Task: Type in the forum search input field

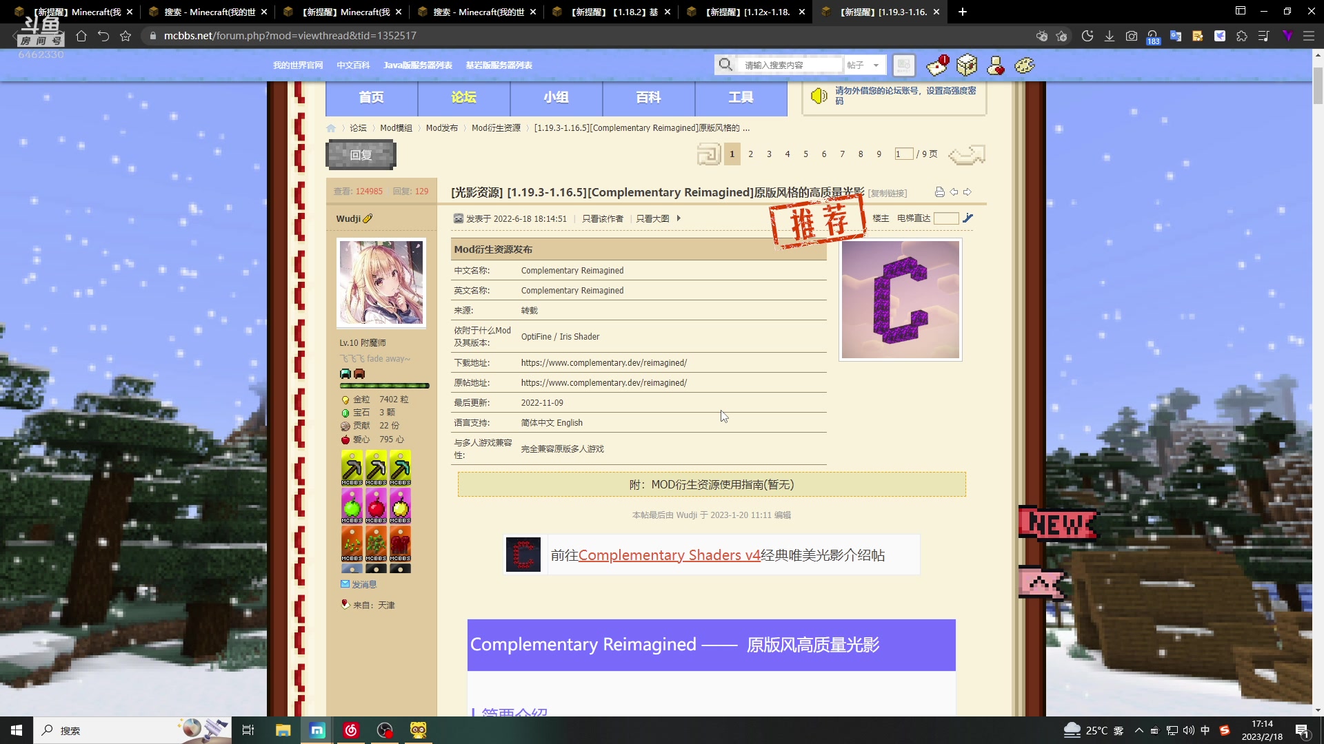Action: [x=790, y=65]
